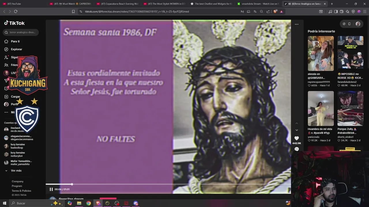The height and width of the screenshot is (207, 369).
Task: Click the phone app icon near avatar
Action: pos(349,24)
